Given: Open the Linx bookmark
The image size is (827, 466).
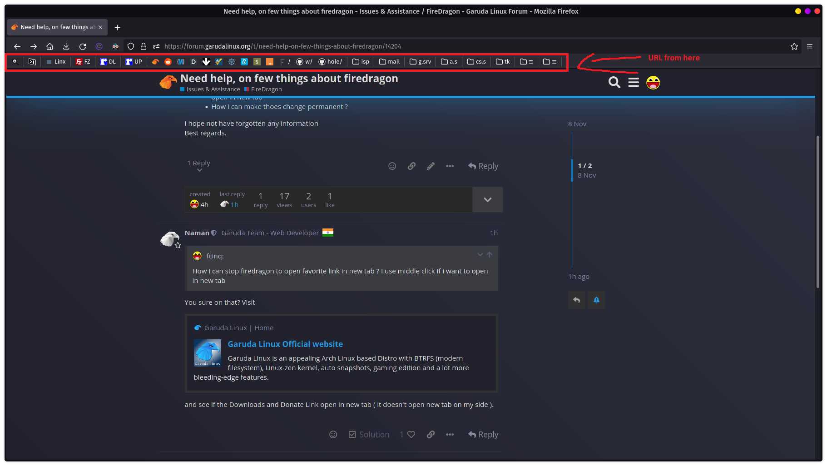Looking at the screenshot, I should click(56, 62).
